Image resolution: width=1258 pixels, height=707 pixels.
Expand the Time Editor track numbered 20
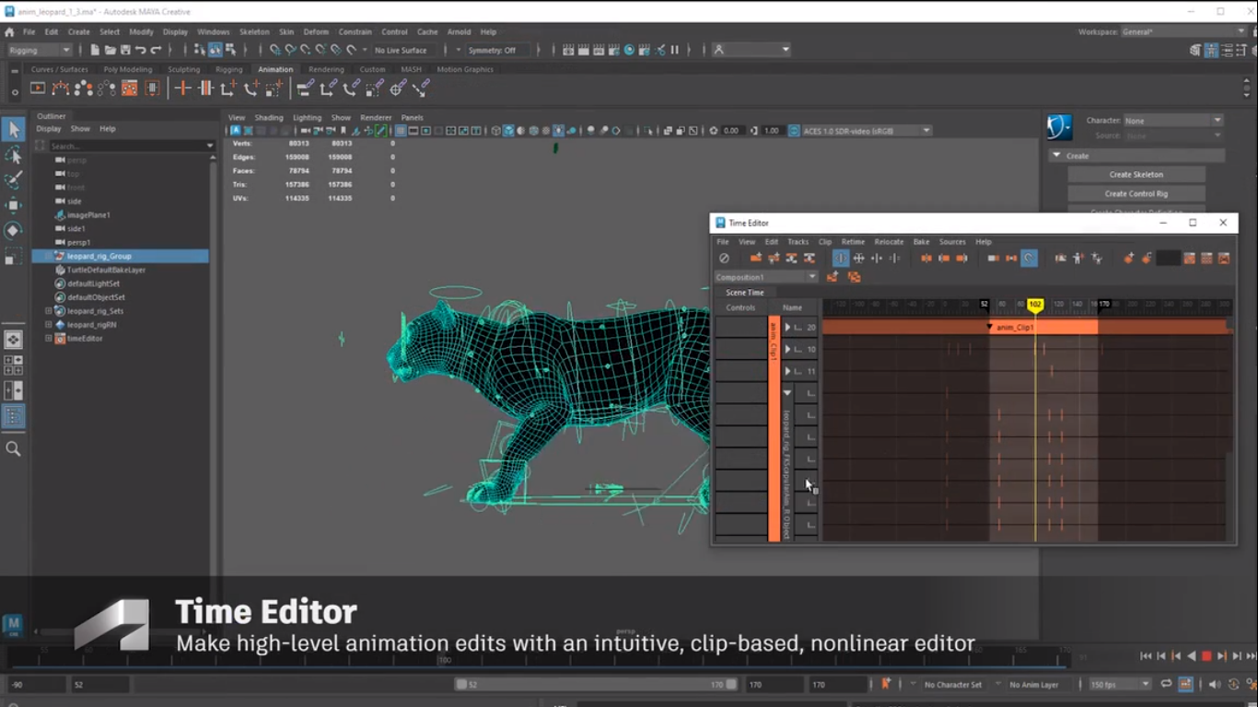(x=787, y=327)
